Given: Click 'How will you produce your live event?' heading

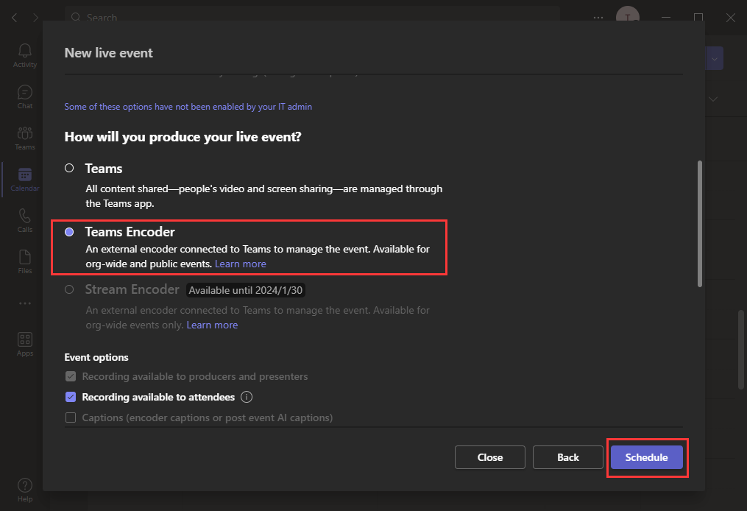Looking at the screenshot, I should (x=183, y=137).
